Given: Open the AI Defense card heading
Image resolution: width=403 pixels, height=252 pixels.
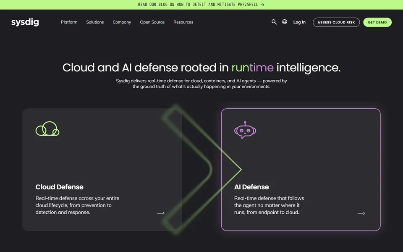Looking at the screenshot, I should pos(251,187).
